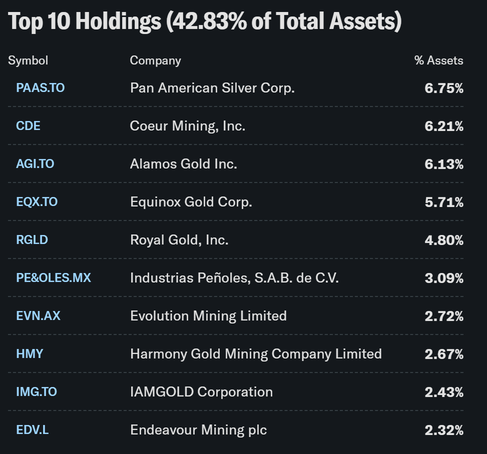This screenshot has height=454, width=487.
Task: Click the 3.09% assets value
Action: [444, 278]
